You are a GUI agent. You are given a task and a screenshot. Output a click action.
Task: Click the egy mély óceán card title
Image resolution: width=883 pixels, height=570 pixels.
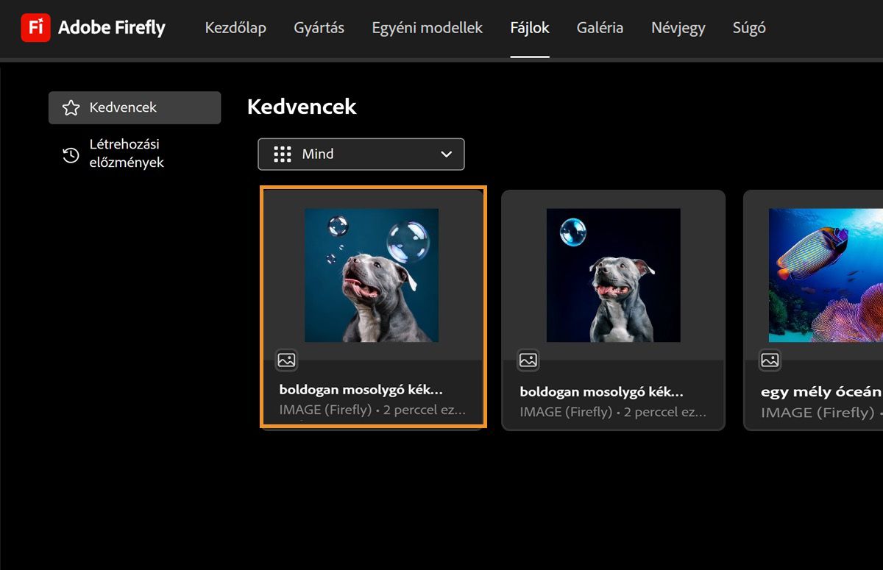coord(821,392)
